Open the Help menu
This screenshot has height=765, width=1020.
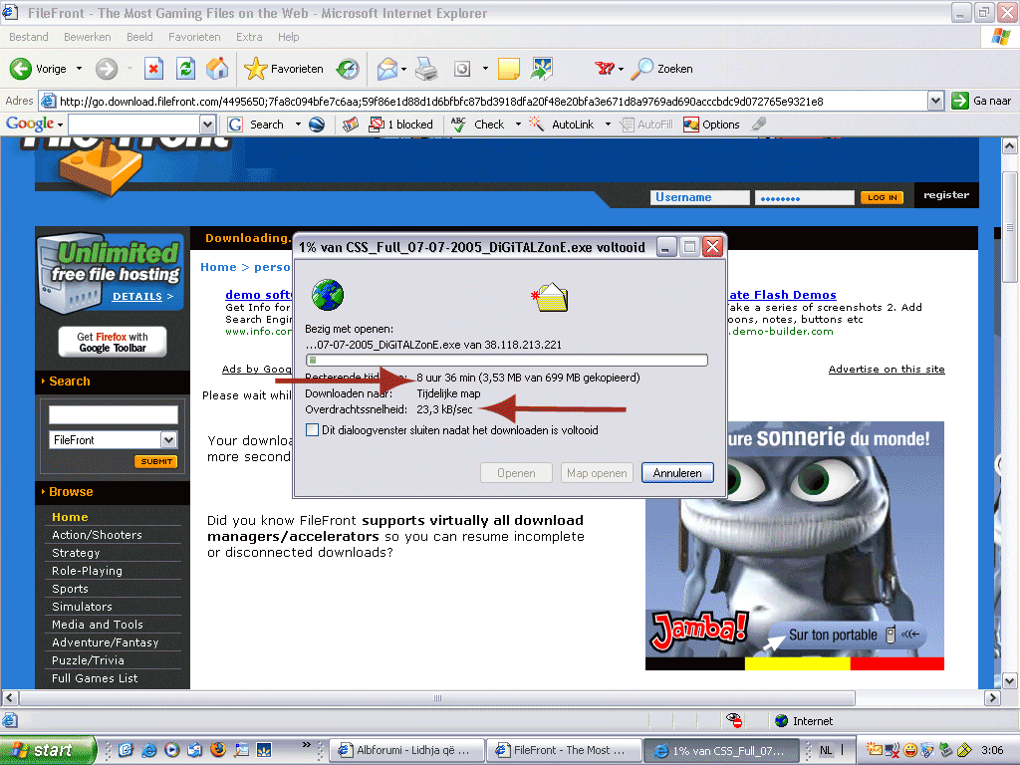coord(288,37)
